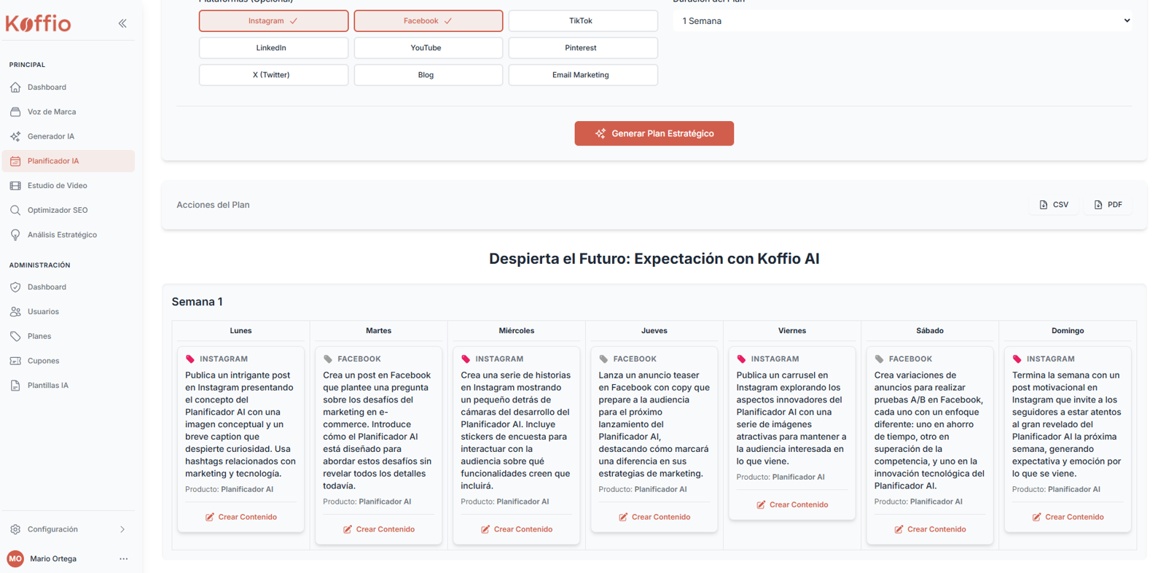Screen dimensions: 1166x573
Task: Click Crear Contenido on Lunes card
Action: click(240, 517)
